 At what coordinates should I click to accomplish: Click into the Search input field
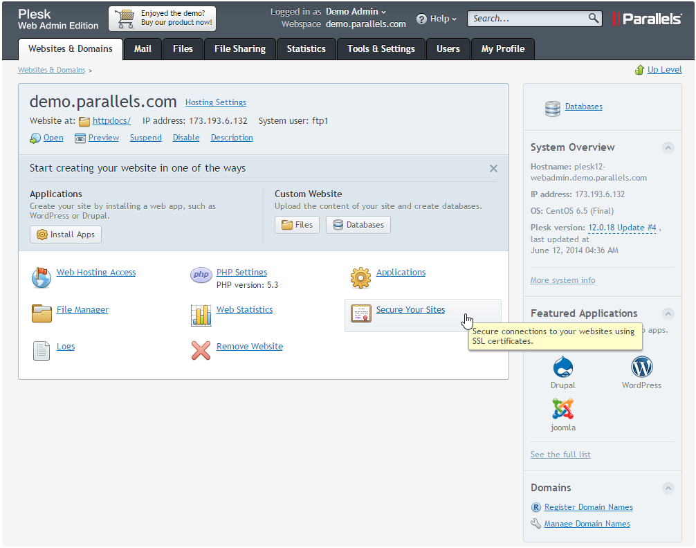[528, 19]
